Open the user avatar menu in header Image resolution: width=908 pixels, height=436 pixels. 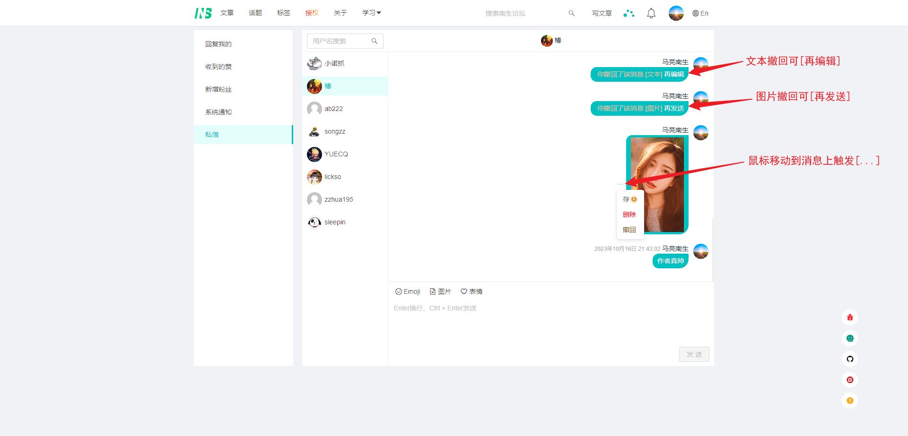click(676, 13)
